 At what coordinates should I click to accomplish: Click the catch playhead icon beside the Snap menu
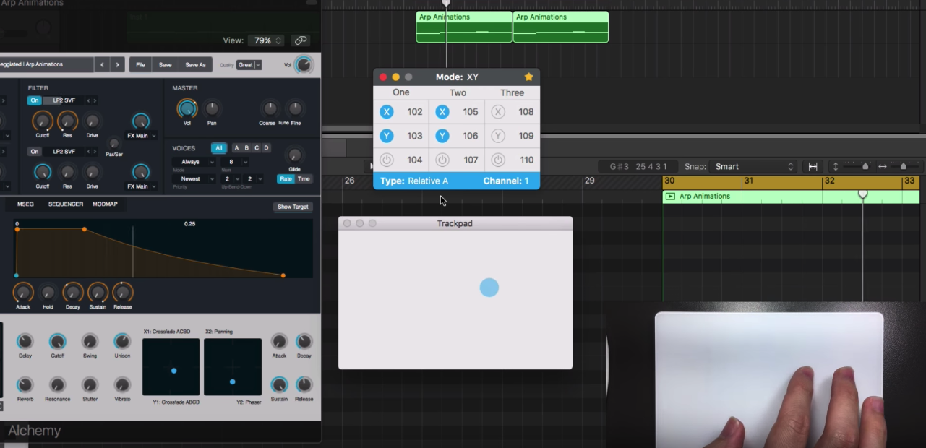(813, 166)
